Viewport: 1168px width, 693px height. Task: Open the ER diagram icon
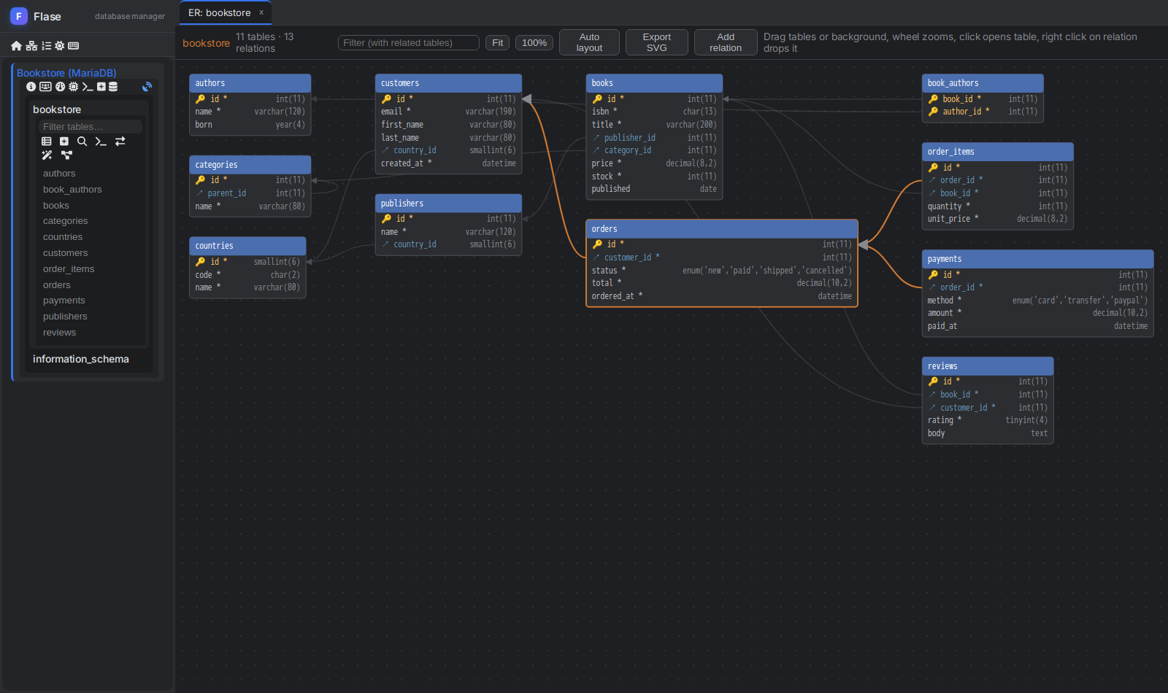(x=66, y=155)
